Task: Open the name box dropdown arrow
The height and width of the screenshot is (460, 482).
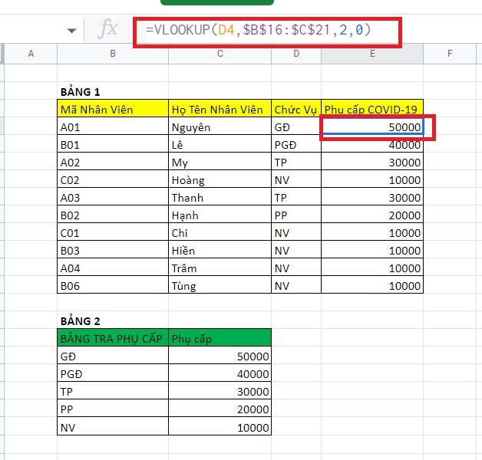Action: tap(71, 31)
